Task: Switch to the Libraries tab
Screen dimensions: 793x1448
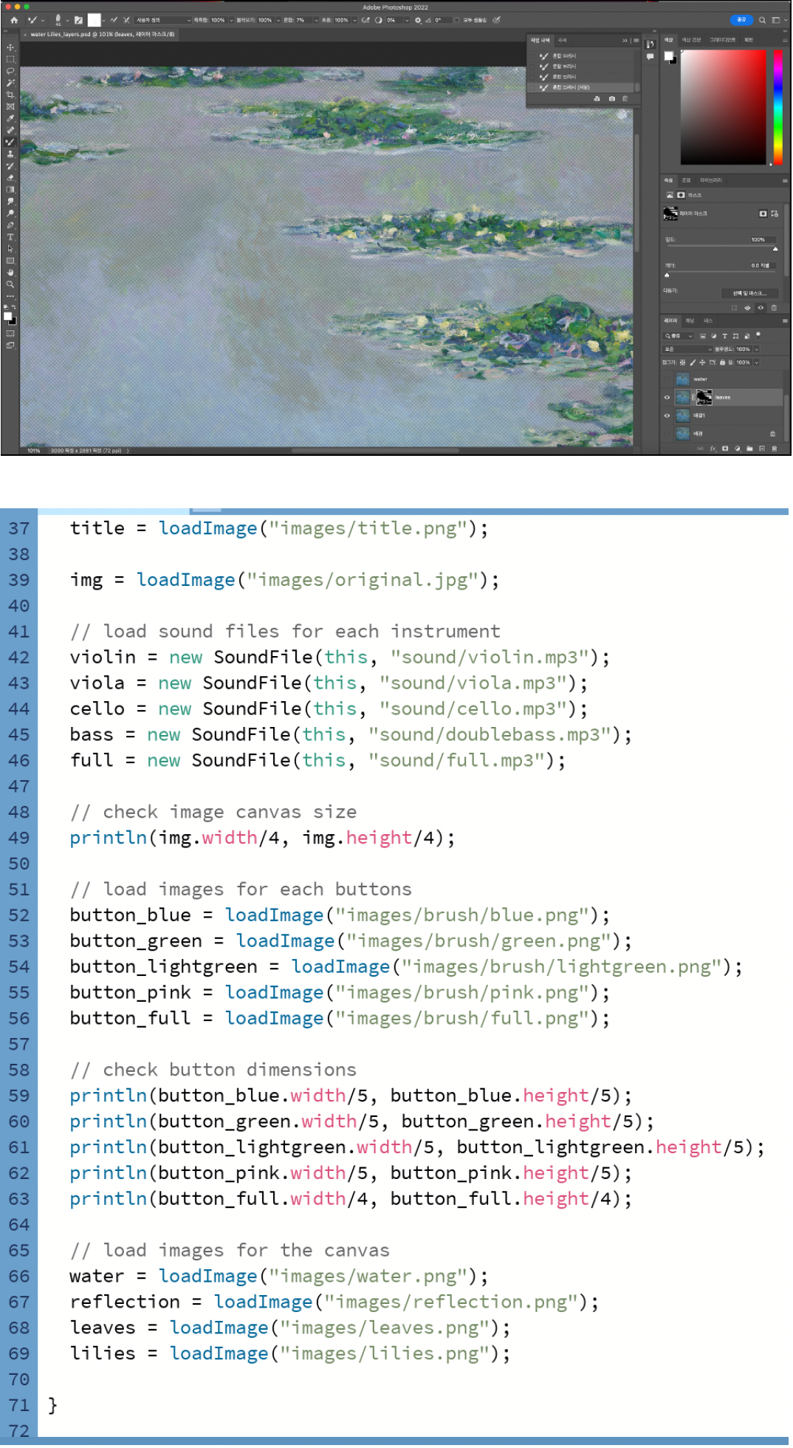Action: click(x=711, y=180)
